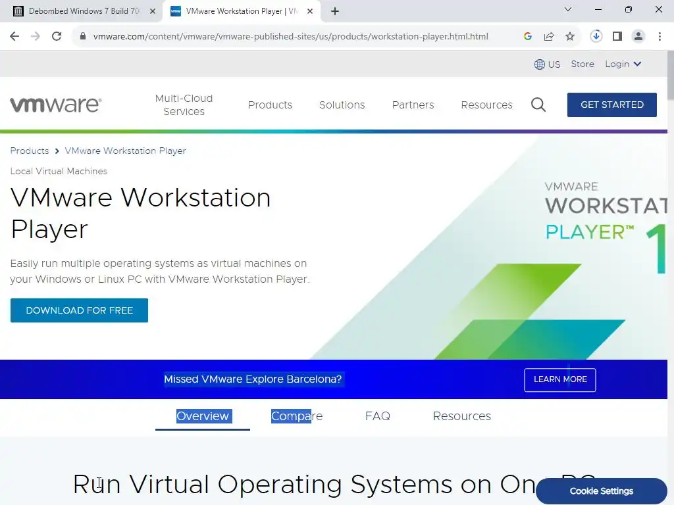Switch to the Compare tab

point(297,416)
